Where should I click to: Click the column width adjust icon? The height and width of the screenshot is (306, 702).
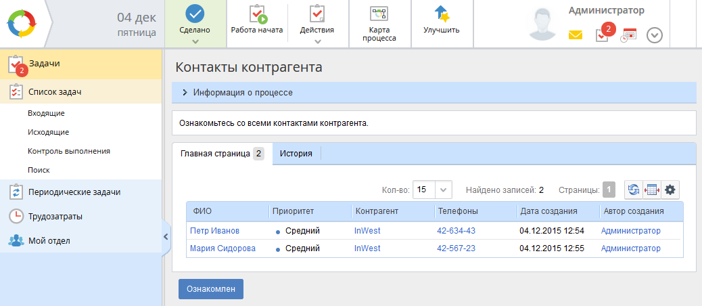tap(651, 190)
